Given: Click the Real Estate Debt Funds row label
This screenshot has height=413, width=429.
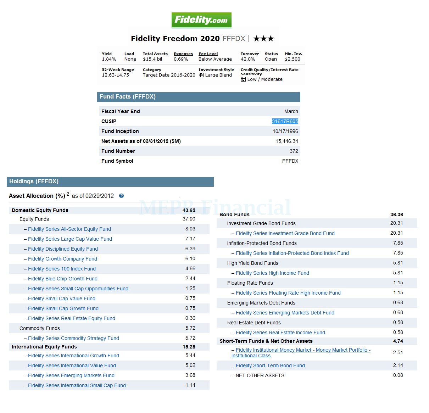Looking at the screenshot, I should 254,323.
